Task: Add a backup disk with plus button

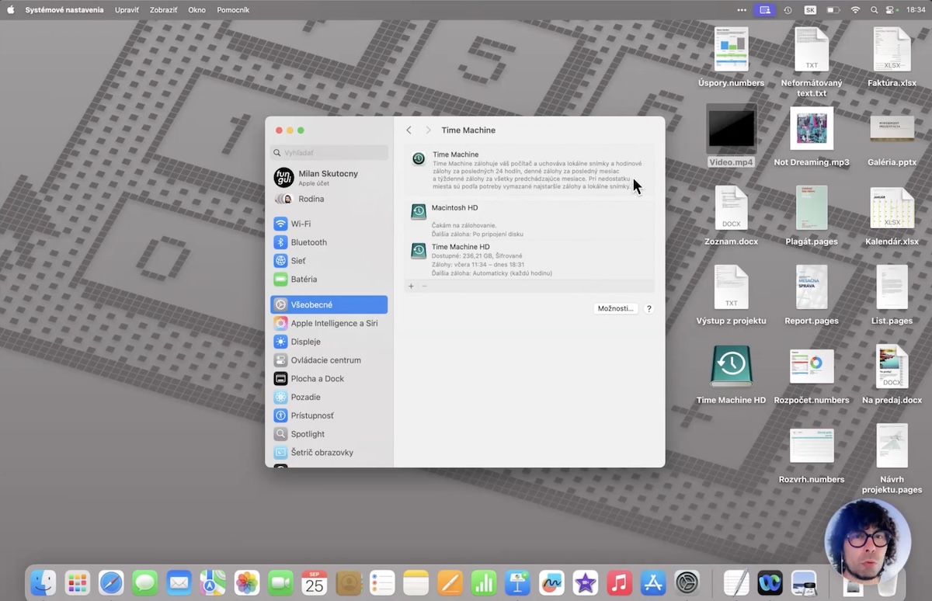Action: 411,287
